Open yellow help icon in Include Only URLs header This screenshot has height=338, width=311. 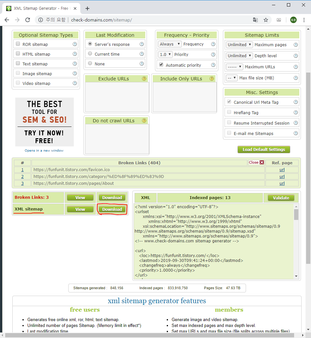pos(212,79)
